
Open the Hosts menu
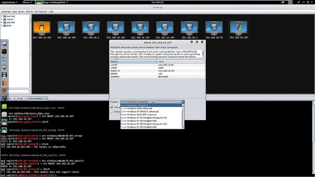coord(21,12)
